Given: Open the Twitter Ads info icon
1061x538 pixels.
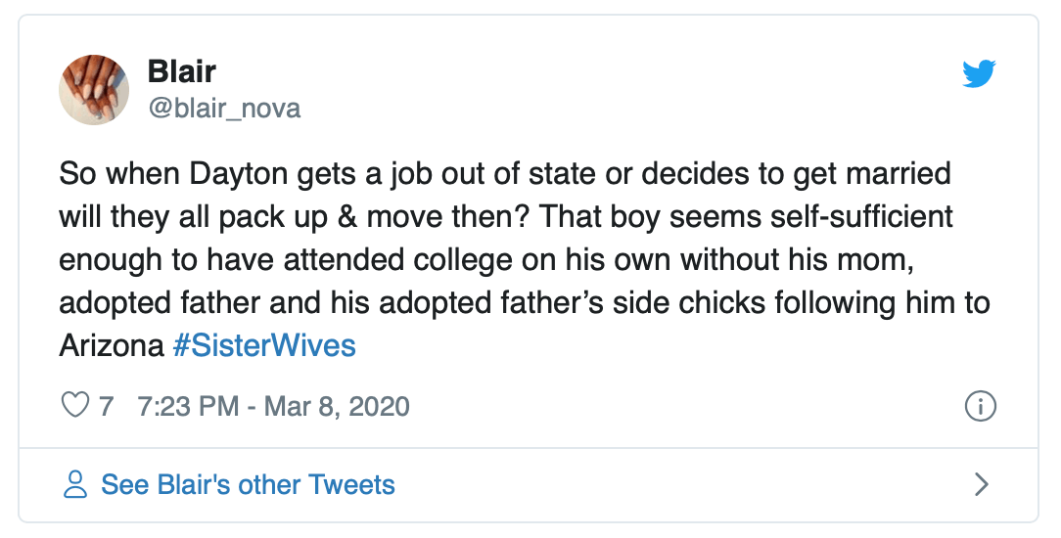Looking at the screenshot, I should [x=981, y=405].
